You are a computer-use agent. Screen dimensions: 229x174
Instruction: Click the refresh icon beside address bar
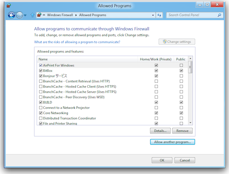pyautogui.click(x=159, y=15)
